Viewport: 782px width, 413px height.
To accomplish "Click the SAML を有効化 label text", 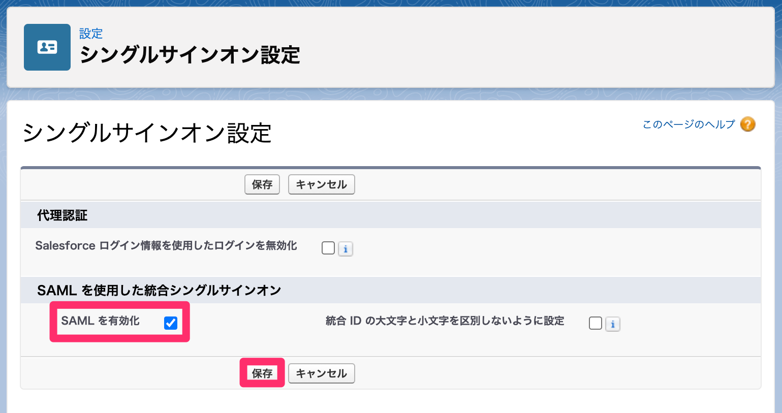I will click(x=100, y=321).
